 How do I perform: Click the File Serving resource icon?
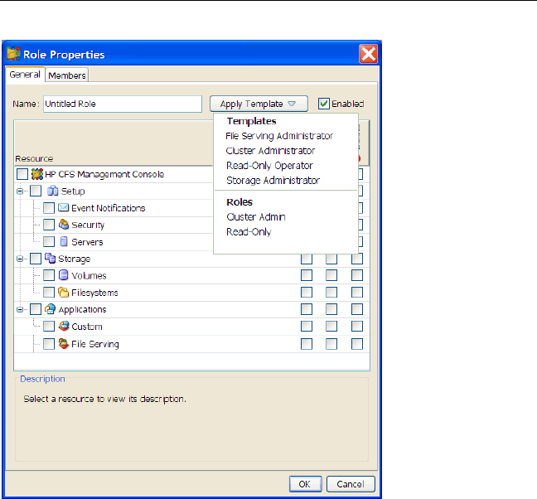click(x=63, y=344)
